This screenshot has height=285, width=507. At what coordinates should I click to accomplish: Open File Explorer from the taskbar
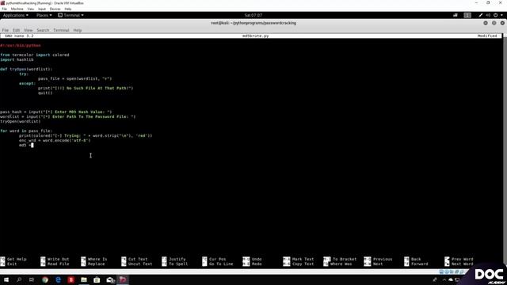(x=84, y=279)
